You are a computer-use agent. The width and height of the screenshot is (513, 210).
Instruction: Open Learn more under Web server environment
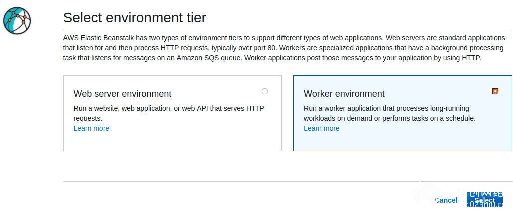tap(91, 128)
